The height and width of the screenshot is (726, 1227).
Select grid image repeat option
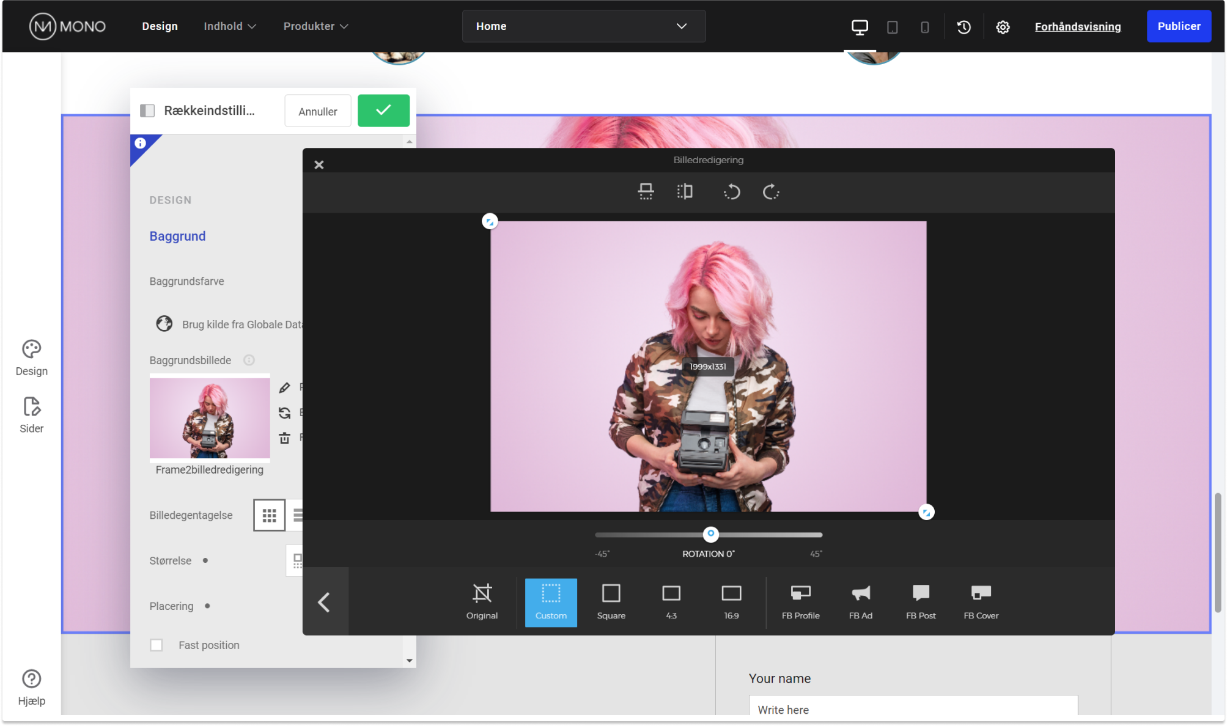point(269,515)
